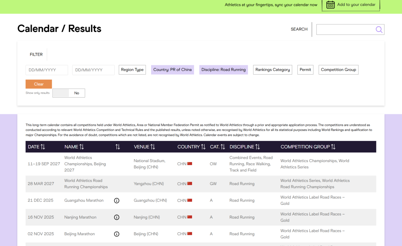The height and width of the screenshot is (246, 402).
Task: Focus the first DD/MM/YYYY start date field
Action: pos(47,70)
